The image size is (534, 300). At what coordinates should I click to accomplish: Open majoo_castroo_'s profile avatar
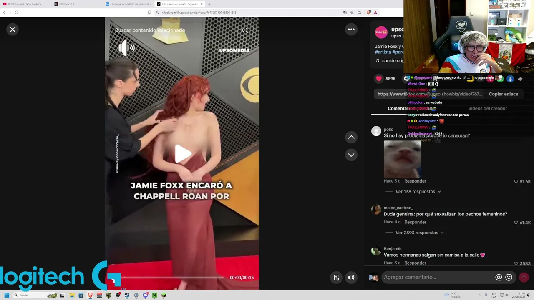click(x=376, y=210)
